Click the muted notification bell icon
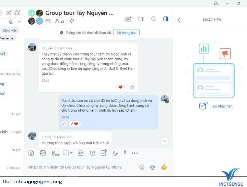247x187 pixels. click(62, 33)
